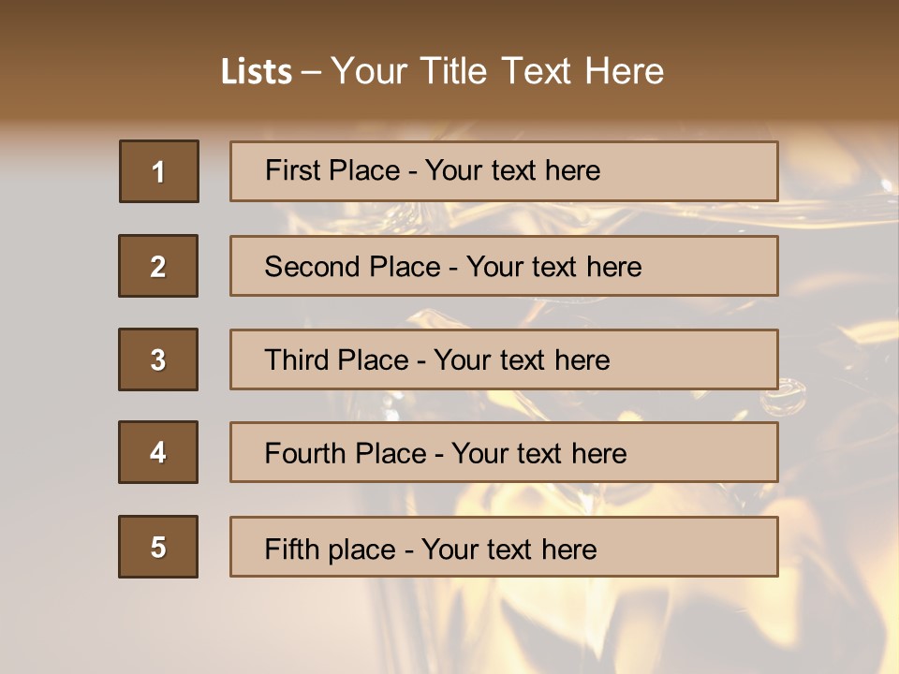Screen dimensions: 899x674
Task: Select the 'First Place - Your text here' bar
Action: pyautogui.click(x=504, y=171)
